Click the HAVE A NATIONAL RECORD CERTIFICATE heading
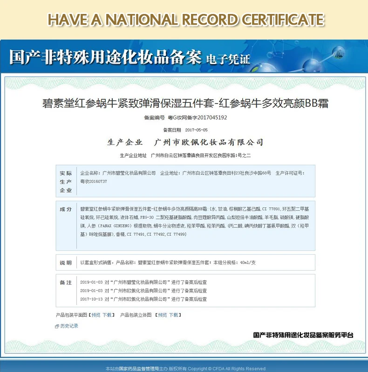The width and height of the screenshot is (368, 372). click(x=186, y=20)
